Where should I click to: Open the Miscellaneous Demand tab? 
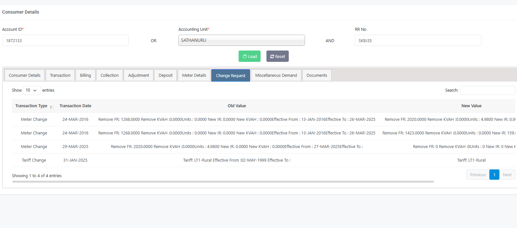[276, 75]
